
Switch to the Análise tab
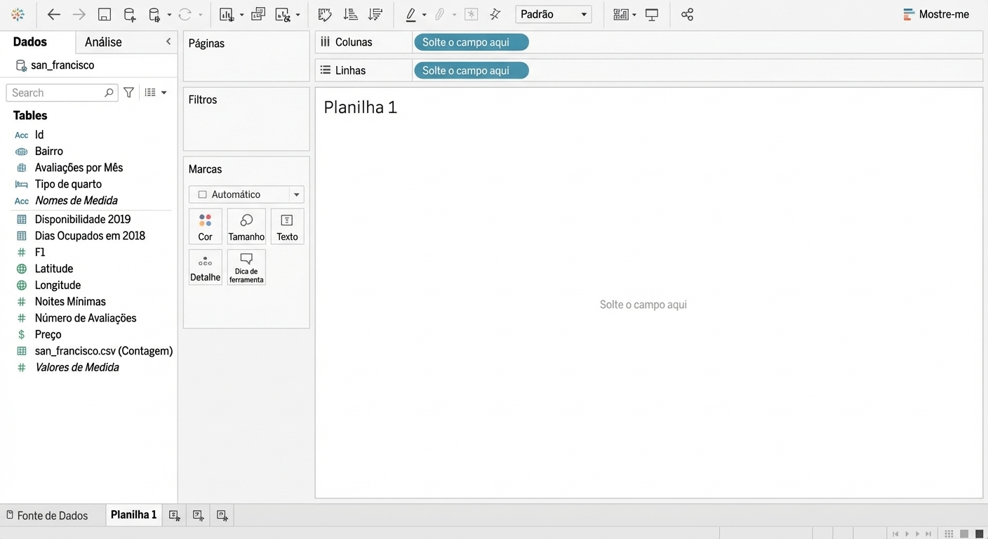click(x=103, y=42)
